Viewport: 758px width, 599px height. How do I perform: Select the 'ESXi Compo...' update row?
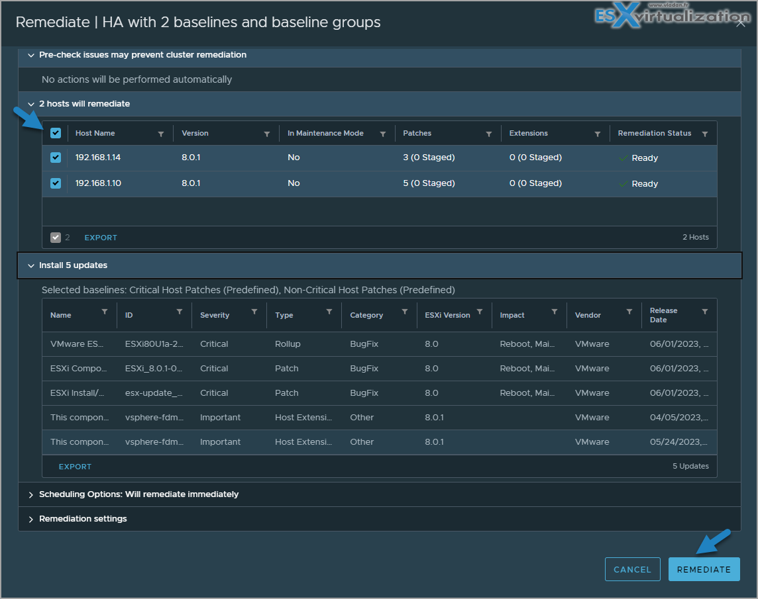[x=380, y=369]
